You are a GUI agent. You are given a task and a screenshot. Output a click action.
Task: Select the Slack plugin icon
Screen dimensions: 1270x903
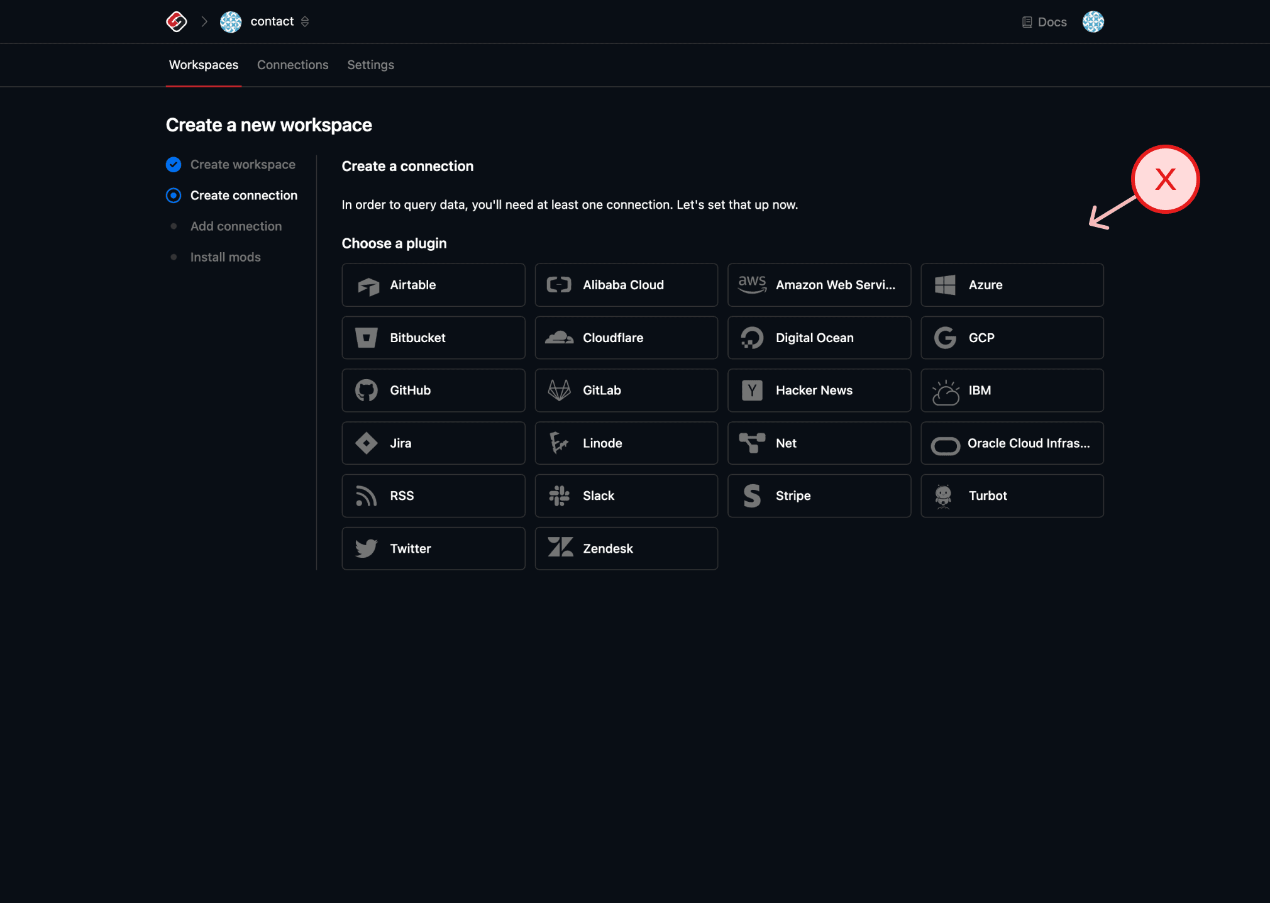560,496
